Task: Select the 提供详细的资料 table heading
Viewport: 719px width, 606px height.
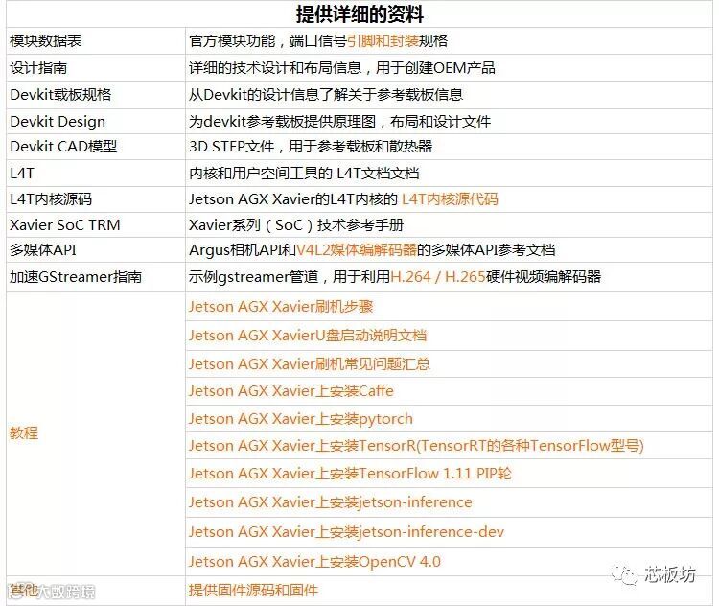Action: [x=359, y=13]
